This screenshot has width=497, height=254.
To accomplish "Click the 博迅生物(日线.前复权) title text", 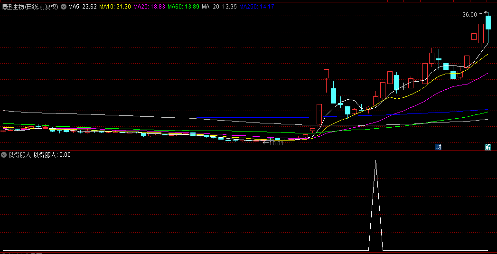I will (x=30, y=6).
